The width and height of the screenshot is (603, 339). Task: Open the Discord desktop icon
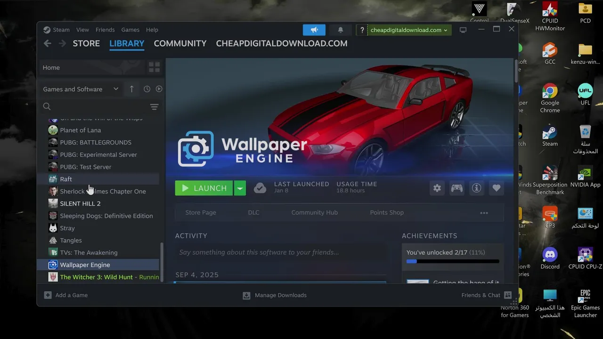[x=550, y=258]
